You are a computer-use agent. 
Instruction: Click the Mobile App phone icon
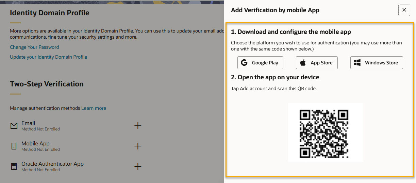[x=14, y=146]
